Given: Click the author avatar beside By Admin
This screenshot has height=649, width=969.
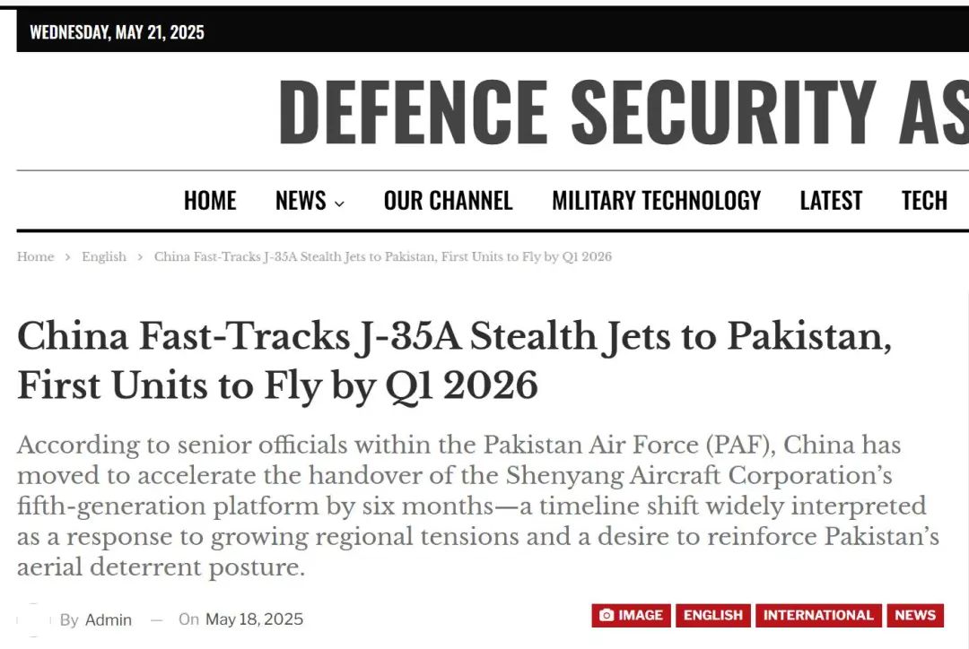Looking at the screenshot, I should click(33, 619).
